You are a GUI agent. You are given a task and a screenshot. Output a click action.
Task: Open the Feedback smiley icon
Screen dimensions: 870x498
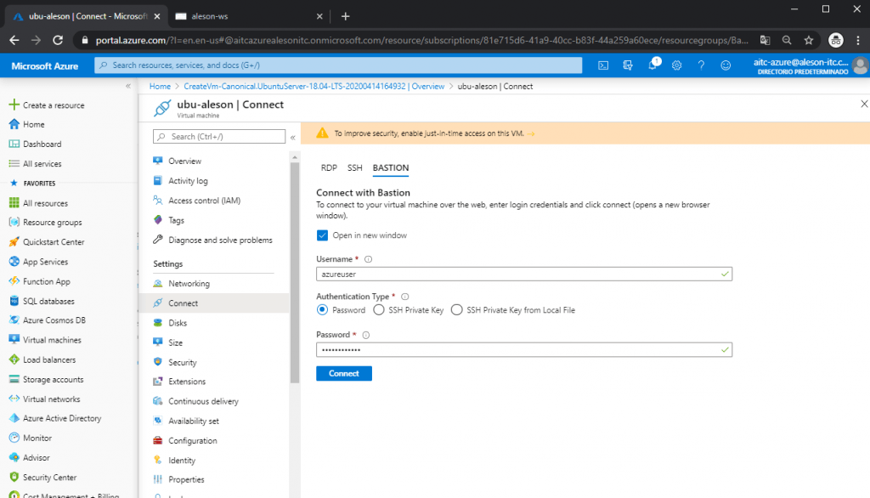(x=726, y=65)
